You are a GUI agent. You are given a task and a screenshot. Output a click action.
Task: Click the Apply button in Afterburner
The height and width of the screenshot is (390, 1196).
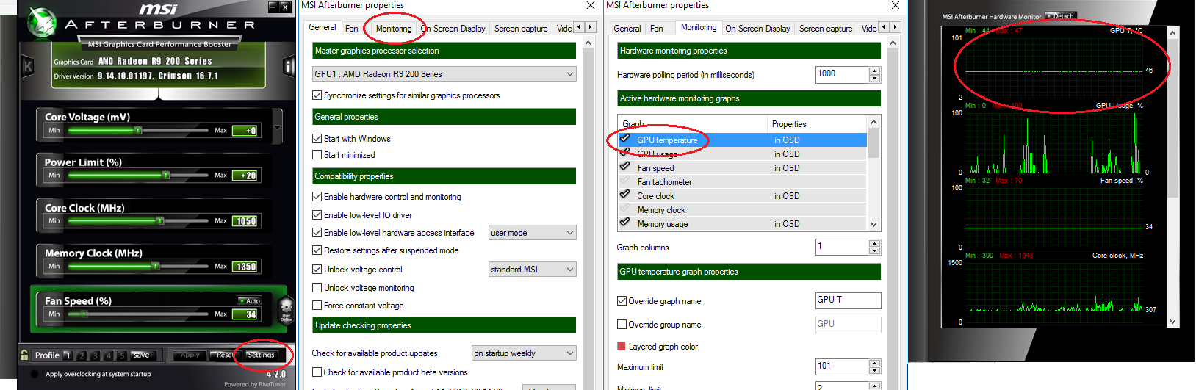pyautogui.click(x=190, y=355)
